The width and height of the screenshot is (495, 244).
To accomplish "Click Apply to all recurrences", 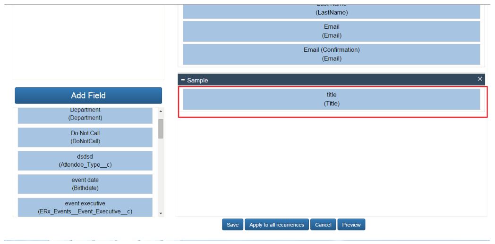I will coord(276,225).
